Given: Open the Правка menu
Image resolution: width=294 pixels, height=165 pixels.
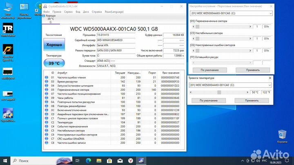Looking at the screenshot, I should point(57,11).
